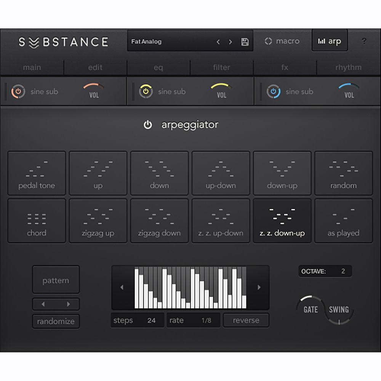Go to the next preset with the arrow

[231, 42]
